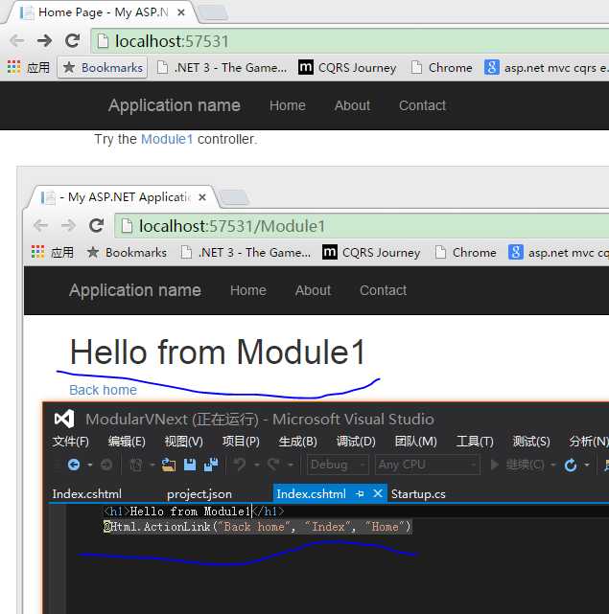The height and width of the screenshot is (614, 609).
Task: Click Visual Studio navigate backward icon
Action: coord(73,465)
